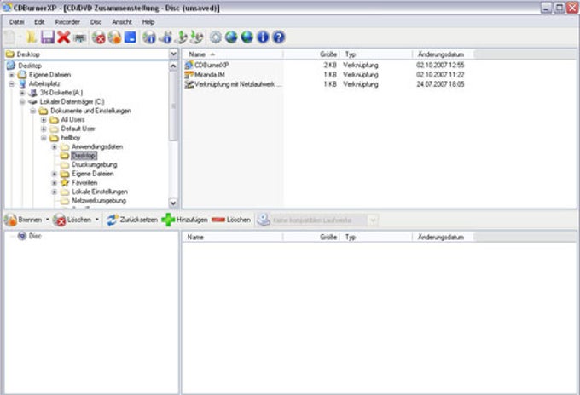Open the Help menu

coord(148,22)
